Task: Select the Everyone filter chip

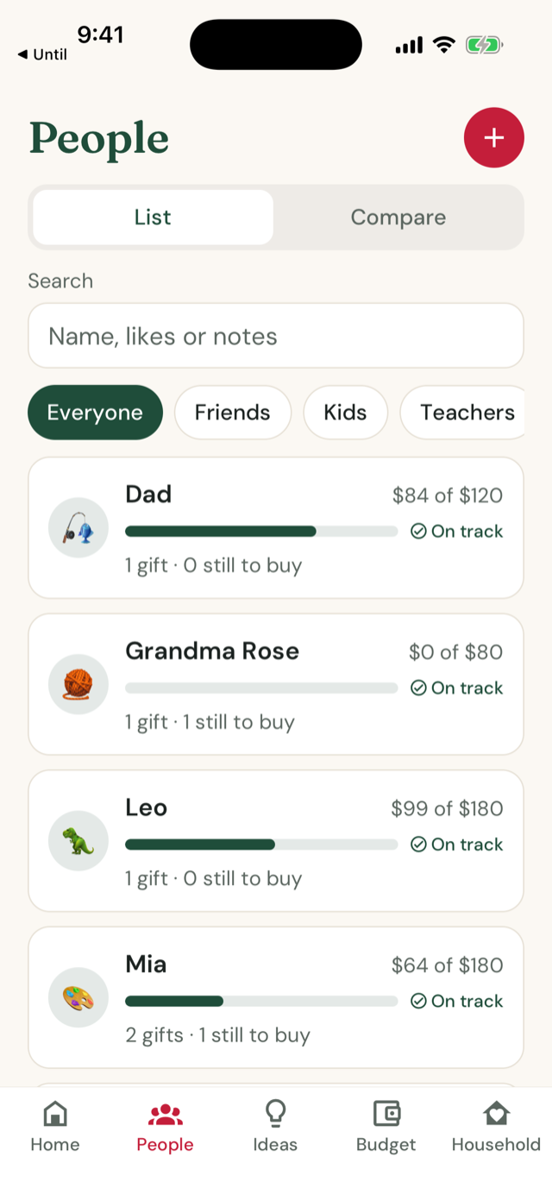Action: [x=95, y=413]
